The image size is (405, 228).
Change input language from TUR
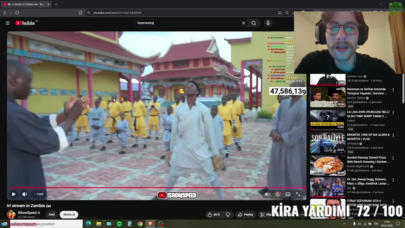[376, 224]
